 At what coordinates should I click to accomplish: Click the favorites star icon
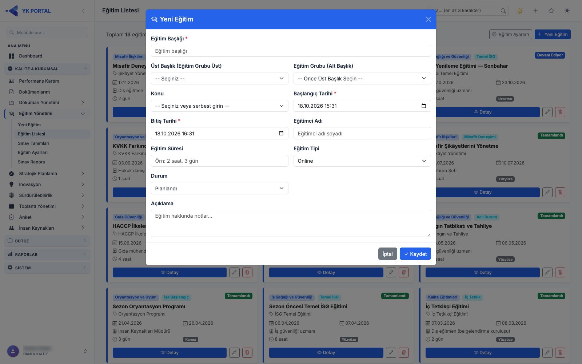[551, 11]
